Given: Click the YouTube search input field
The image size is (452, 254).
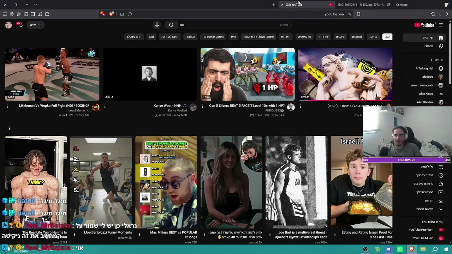Looking at the screenshot, I should [235, 25].
